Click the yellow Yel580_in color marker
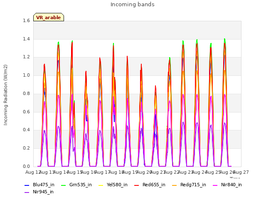The height and width of the screenshot is (200, 266). click(x=101, y=185)
